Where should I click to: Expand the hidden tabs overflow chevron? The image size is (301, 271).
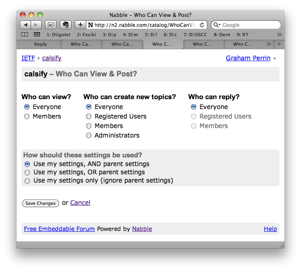(x=269, y=44)
